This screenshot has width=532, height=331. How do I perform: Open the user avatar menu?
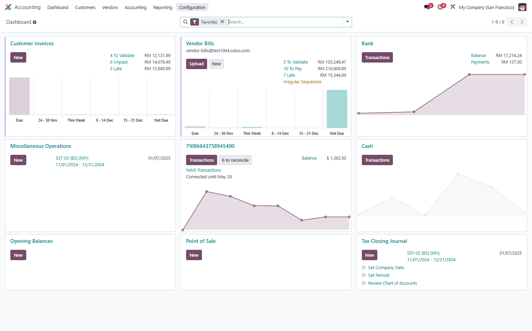[522, 7]
